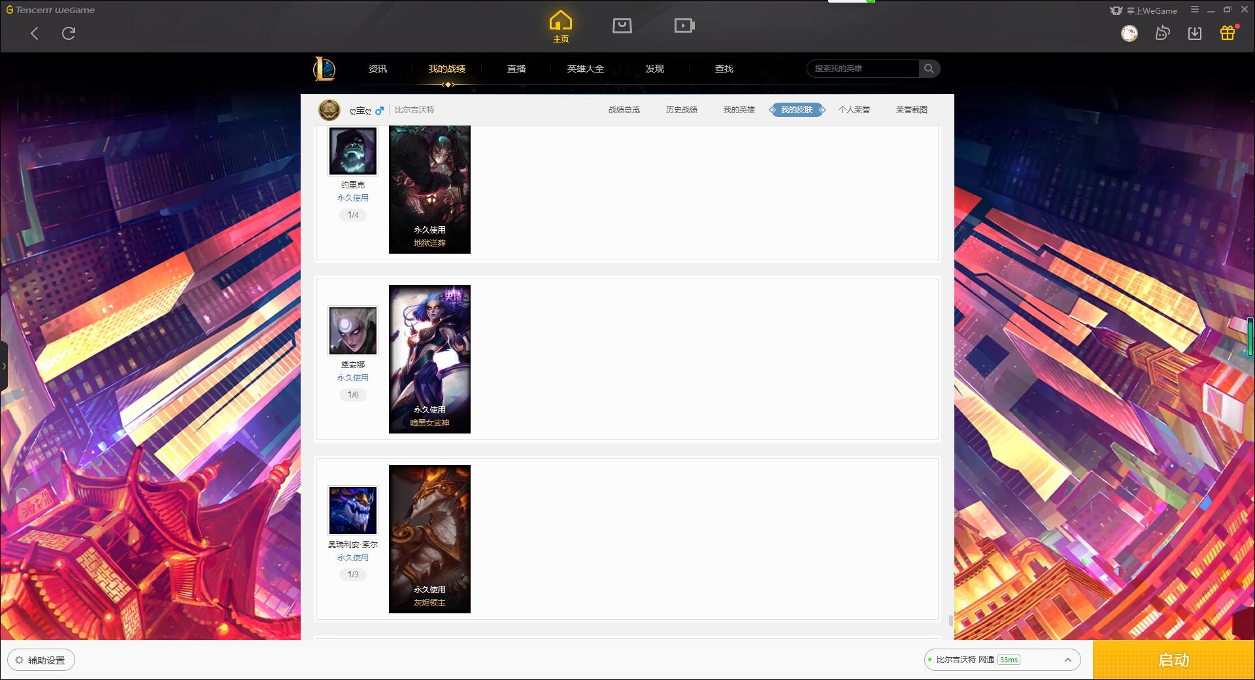Refresh the page with the reload icon
Screen dimensions: 1255x680
click(69, 33)
